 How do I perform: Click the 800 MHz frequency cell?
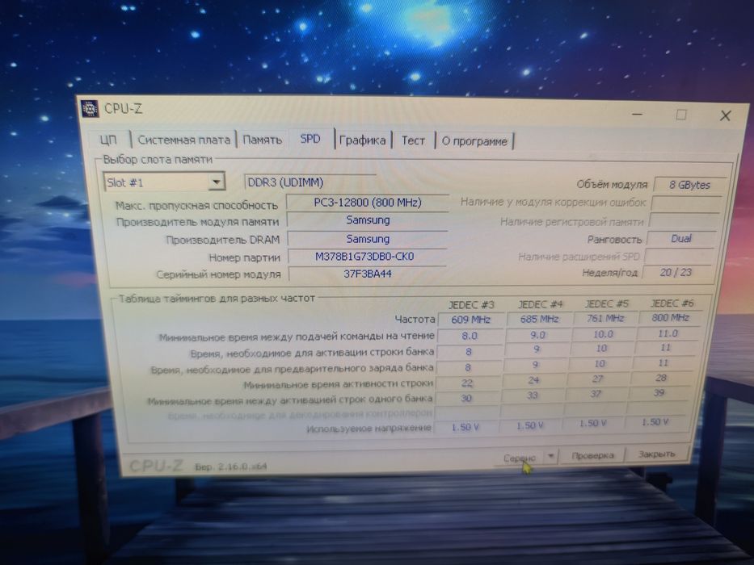[x=670, y=317]
